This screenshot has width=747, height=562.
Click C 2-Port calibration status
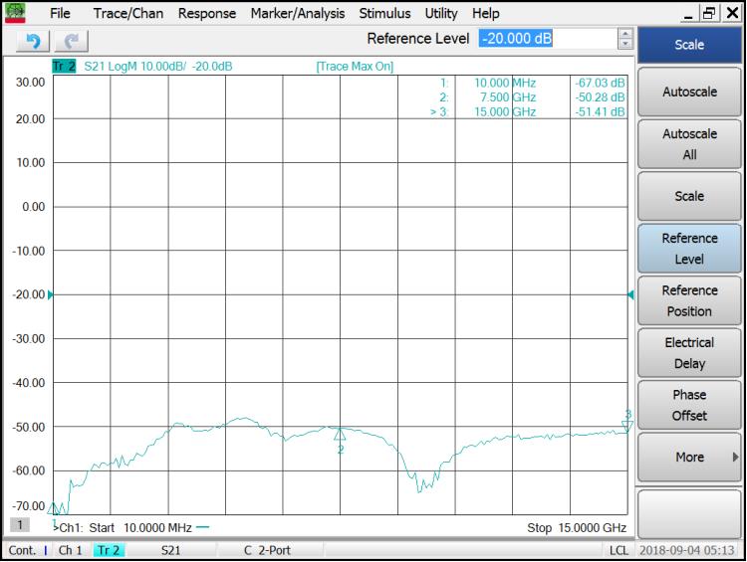tap(267, 551)
